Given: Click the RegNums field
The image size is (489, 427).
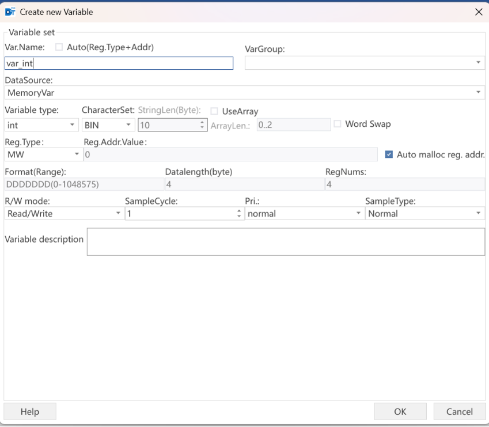Looking at the screenshot, I should tap(405, 184).
